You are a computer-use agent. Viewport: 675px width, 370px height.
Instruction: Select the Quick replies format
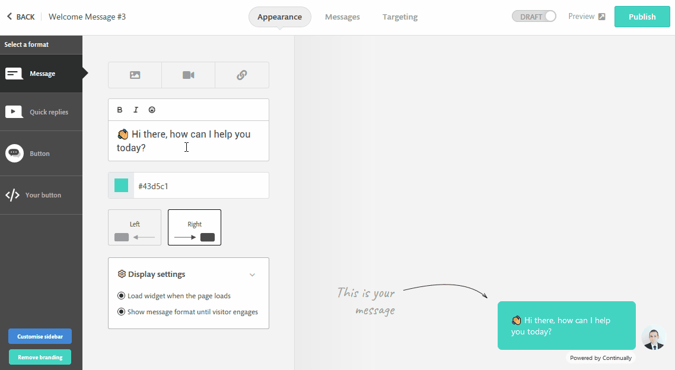(x=41, y=111)
